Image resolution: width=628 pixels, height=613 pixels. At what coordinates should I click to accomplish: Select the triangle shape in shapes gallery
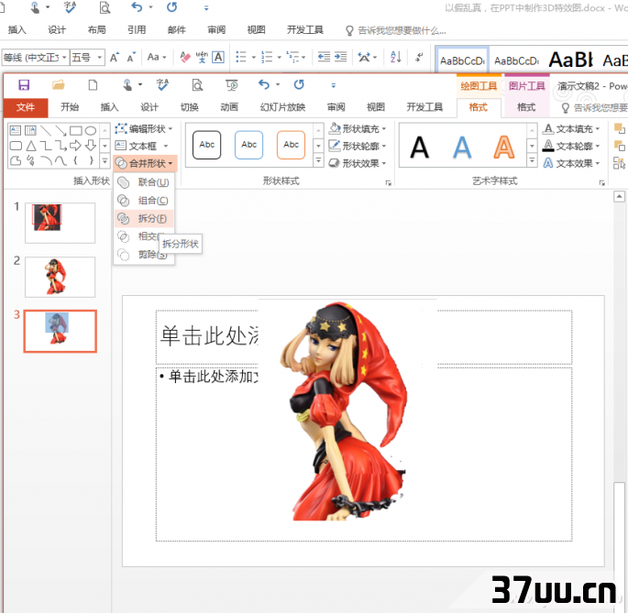click(x=31, y=146)
